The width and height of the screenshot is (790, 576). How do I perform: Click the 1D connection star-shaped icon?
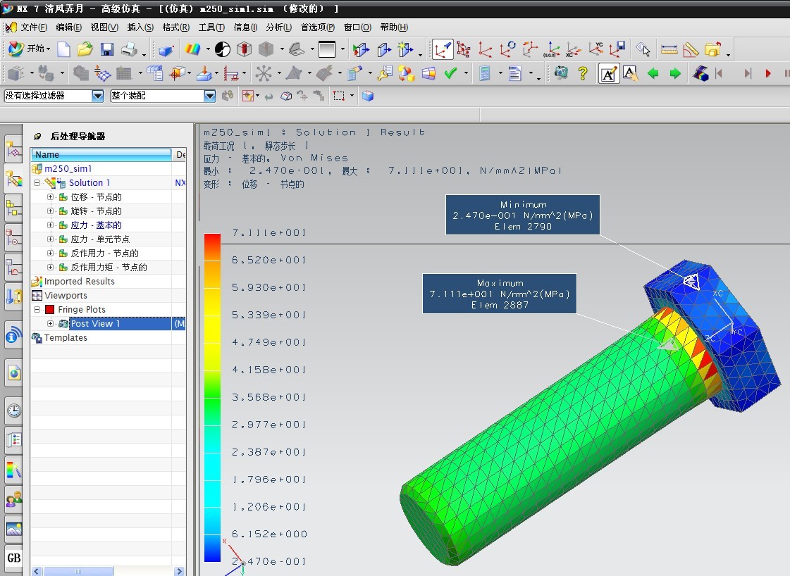pyautogui.click(x=263, y=73)
